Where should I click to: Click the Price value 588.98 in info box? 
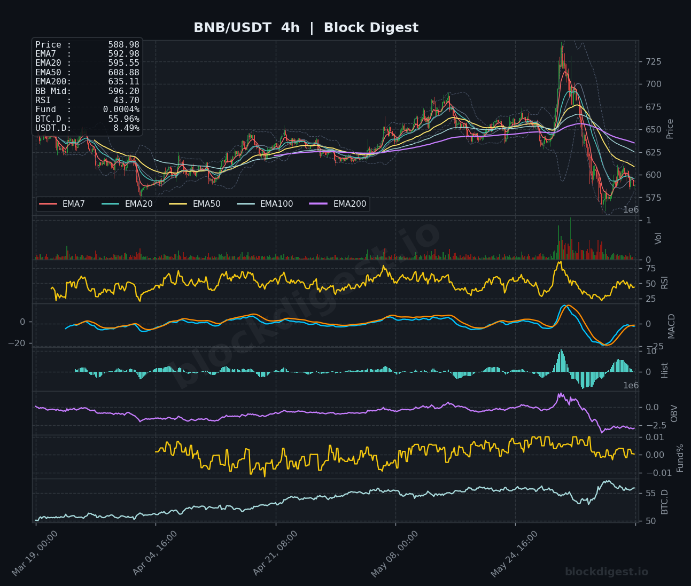coord(123,45)
